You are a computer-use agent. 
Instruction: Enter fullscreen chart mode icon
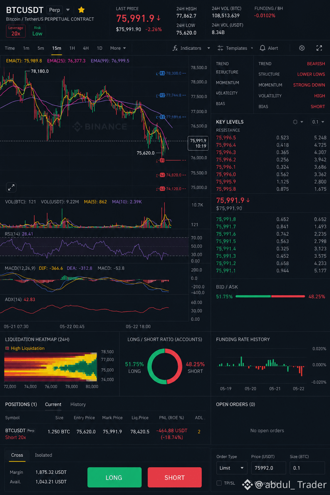coord(319,48)
